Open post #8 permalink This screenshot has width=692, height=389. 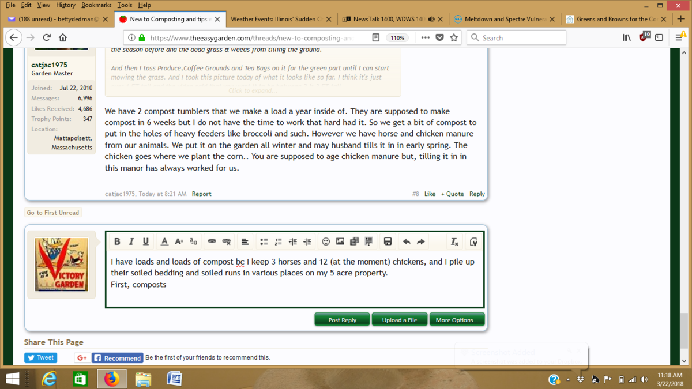pos(415,194)
